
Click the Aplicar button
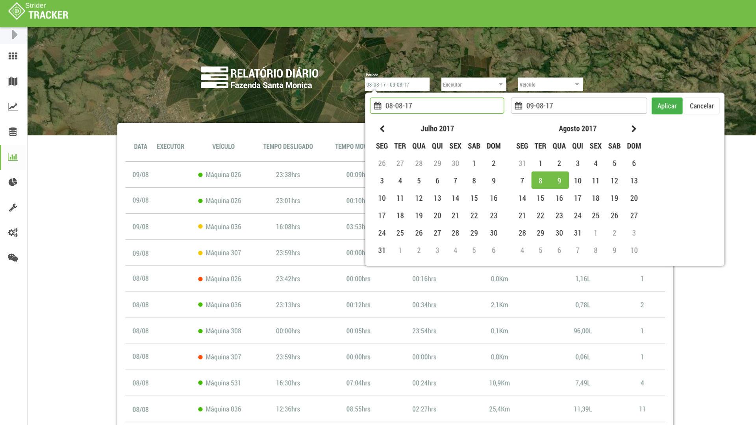coord(667,106)
